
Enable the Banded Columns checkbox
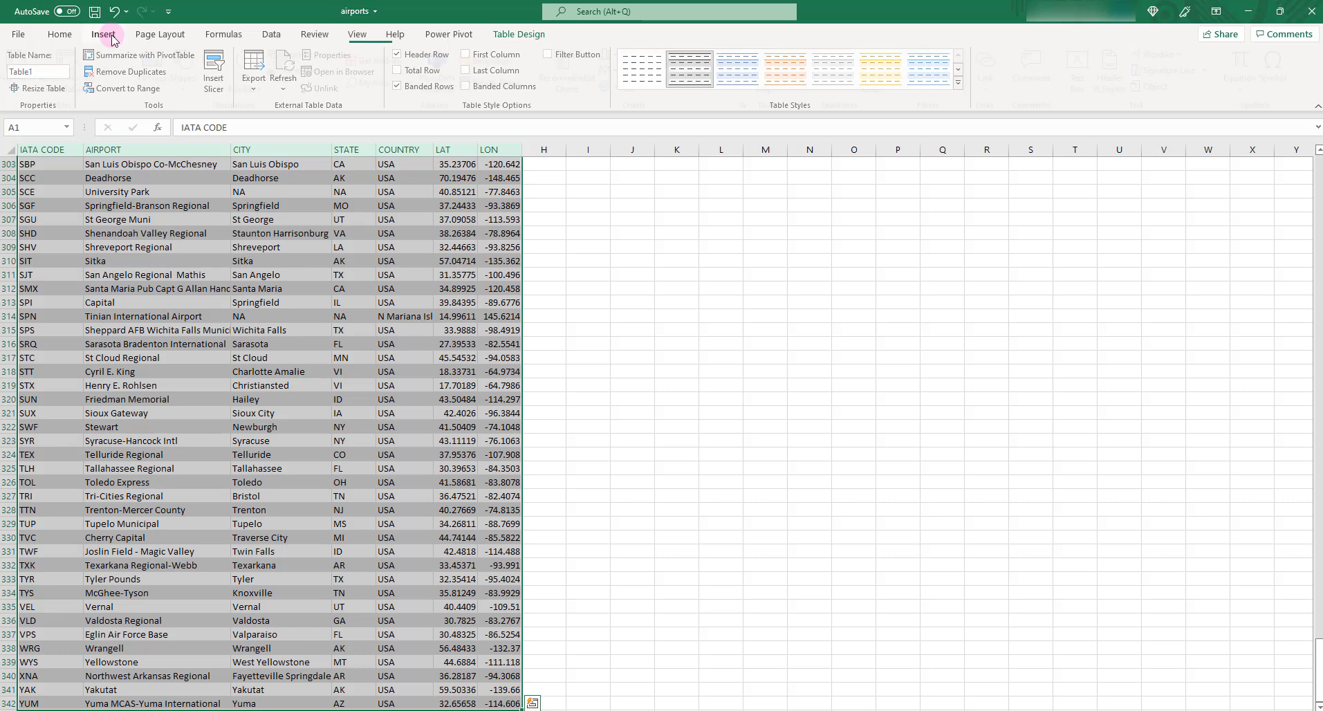(465, 86)
